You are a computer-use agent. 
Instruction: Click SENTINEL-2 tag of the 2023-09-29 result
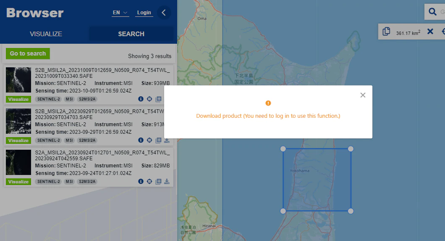pos(49,140)
